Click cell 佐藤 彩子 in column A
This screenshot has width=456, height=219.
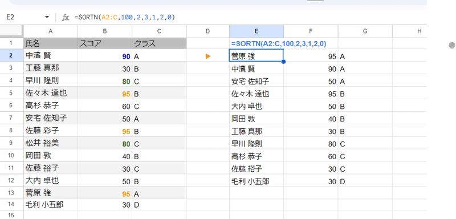tap(51, 131)
